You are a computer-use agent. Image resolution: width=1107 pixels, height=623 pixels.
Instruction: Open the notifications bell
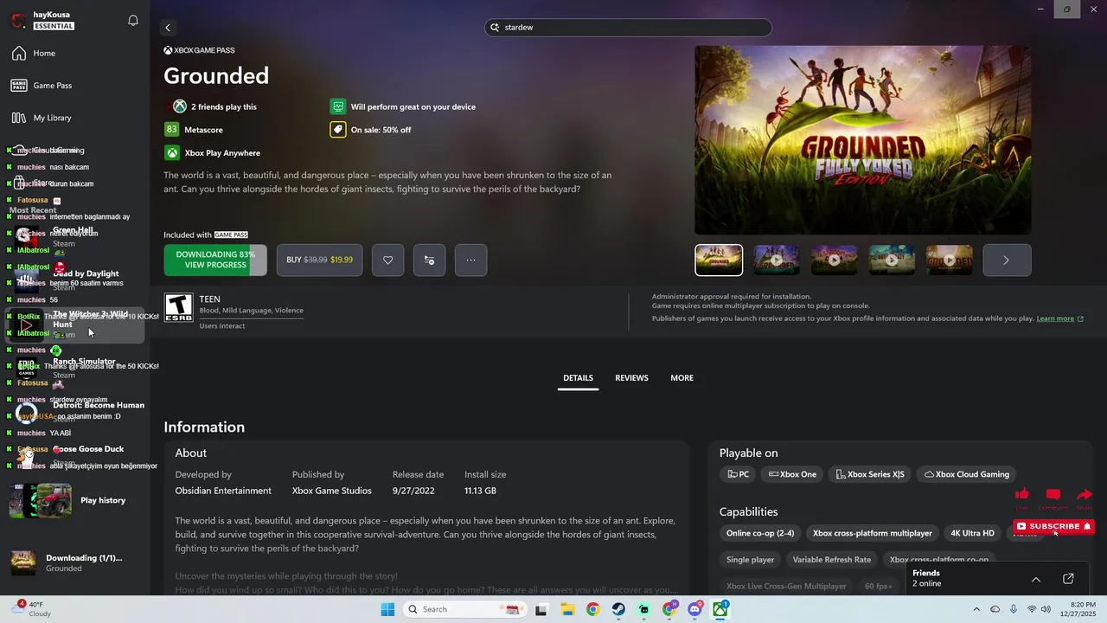click(133, 20)
